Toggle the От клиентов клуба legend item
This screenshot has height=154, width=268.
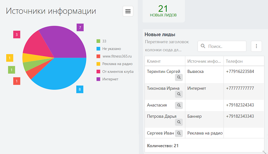[115, 71]
